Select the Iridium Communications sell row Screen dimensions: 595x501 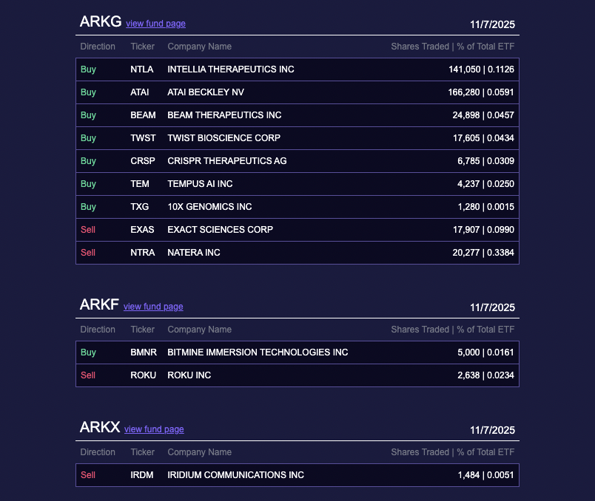297,475
